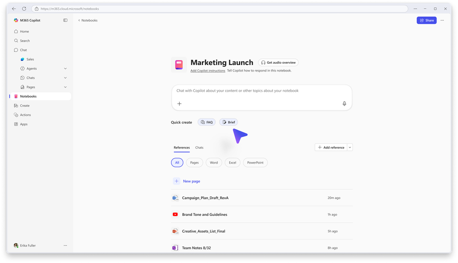Select the References tab
The image size is (458, 263).
[x=182, y=148]
